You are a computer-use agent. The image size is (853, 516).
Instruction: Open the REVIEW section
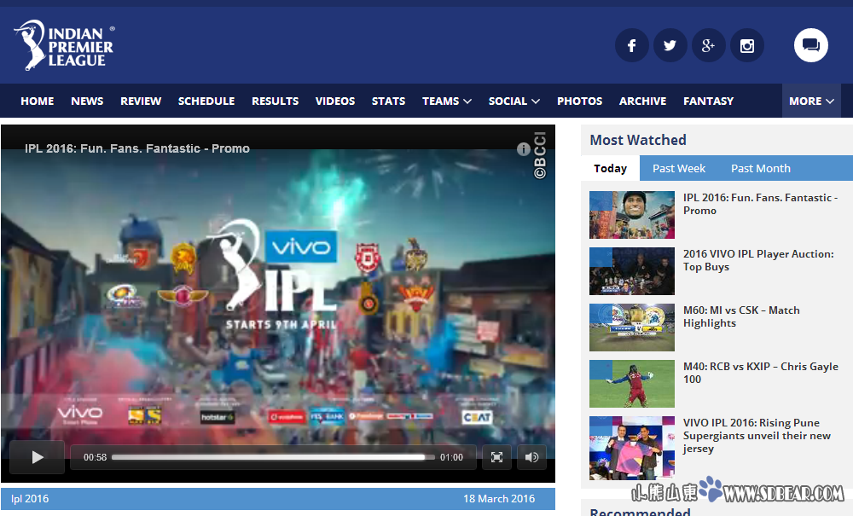(x=141, y=101)
